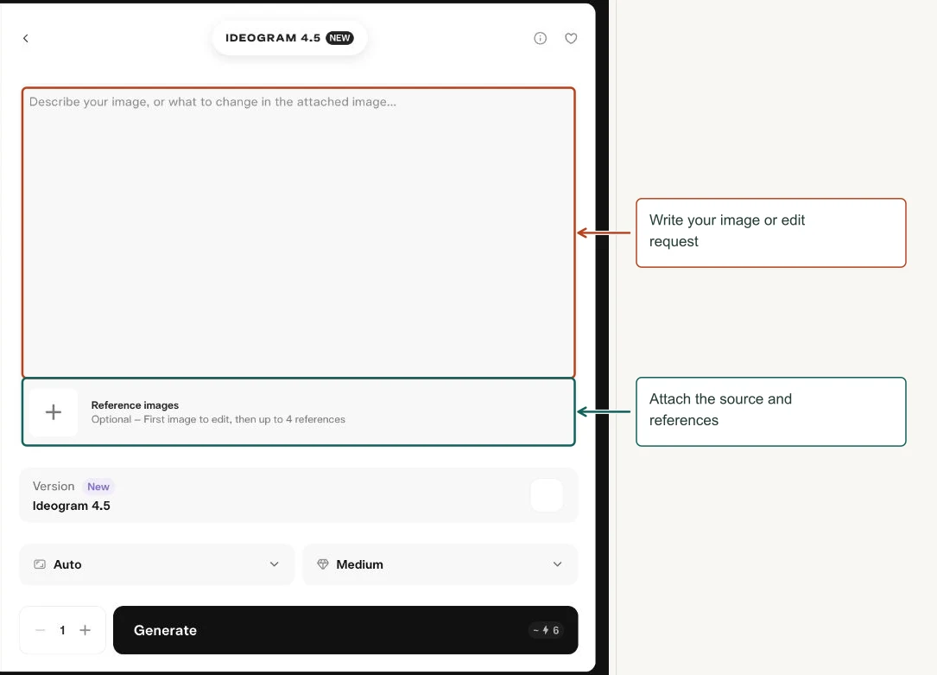937x675 pixels.
Task: Click the New badge next to Version
Action: pos(98,487)
